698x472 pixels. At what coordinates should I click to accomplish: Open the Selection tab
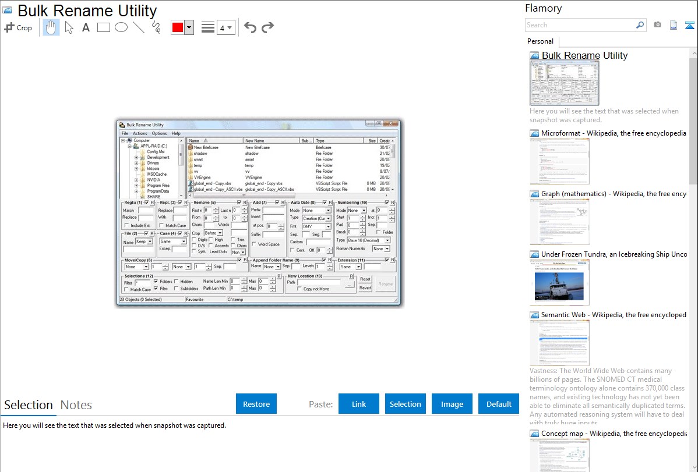29,405
